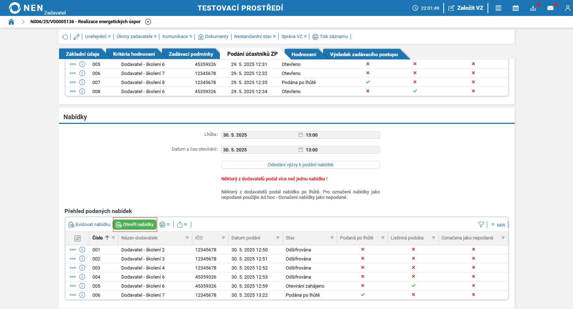Close the N006/25/V00005136 breadcrumb record
Image resolution: width=573 pixels, height=309 pixels.
point(148,22)
